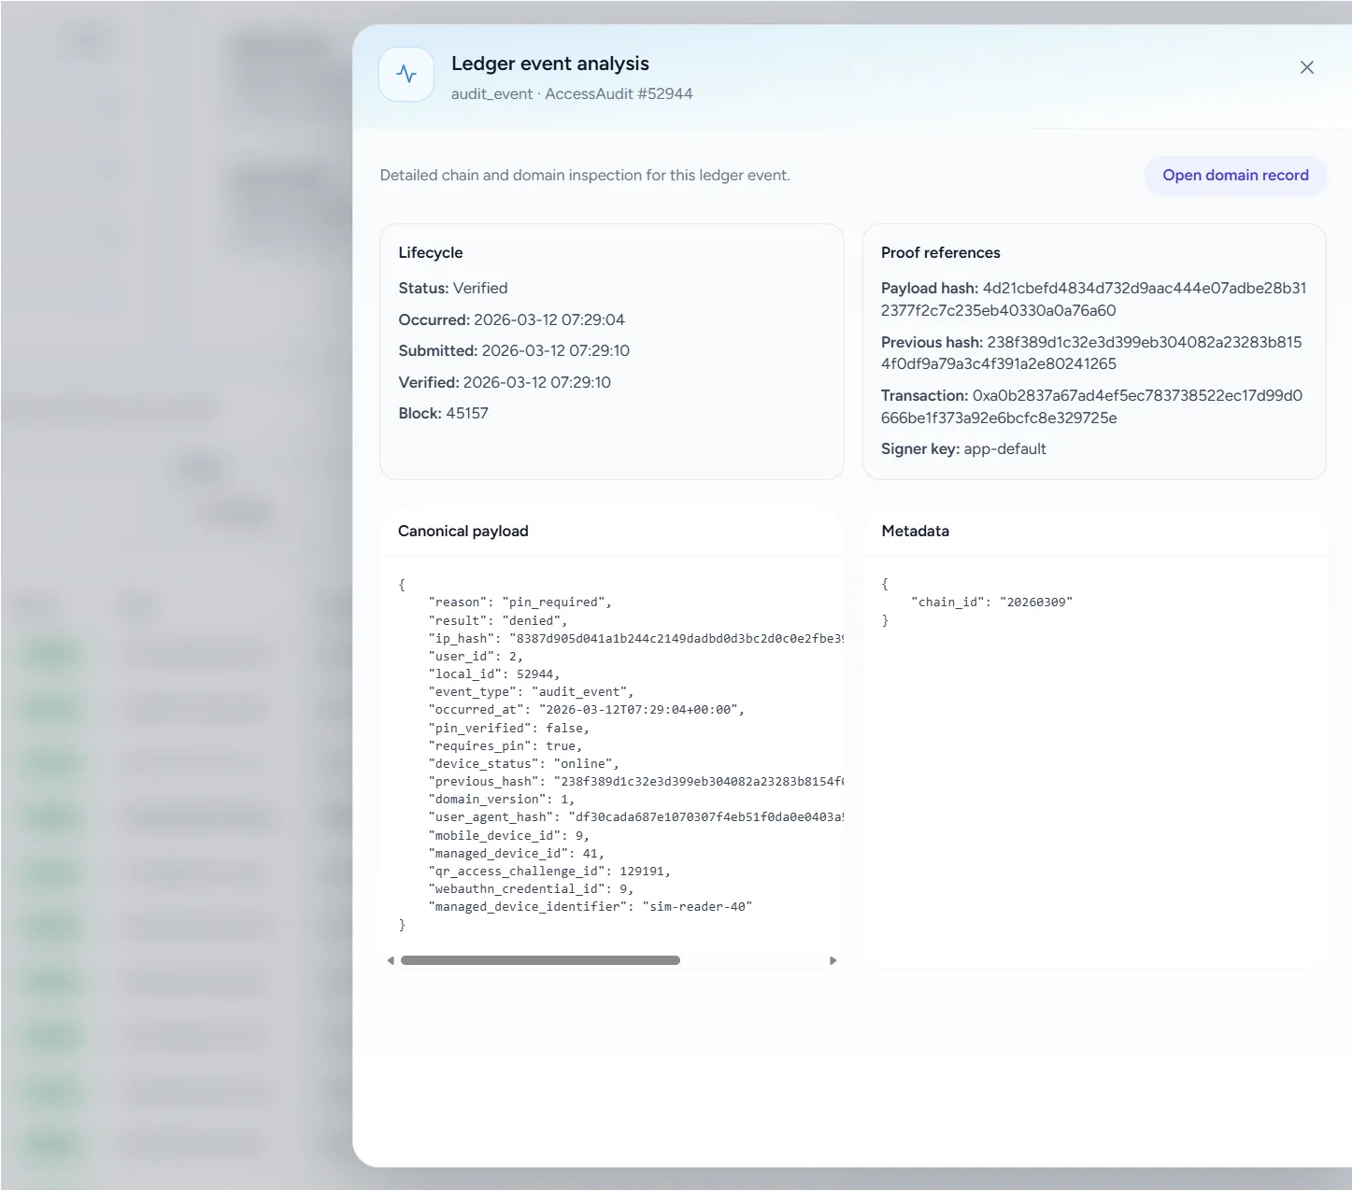The image size is (1352, 1191).
Task: Close the Ledger event analysis dialog
Action: pyautogui.click(x=1306, y=66)
